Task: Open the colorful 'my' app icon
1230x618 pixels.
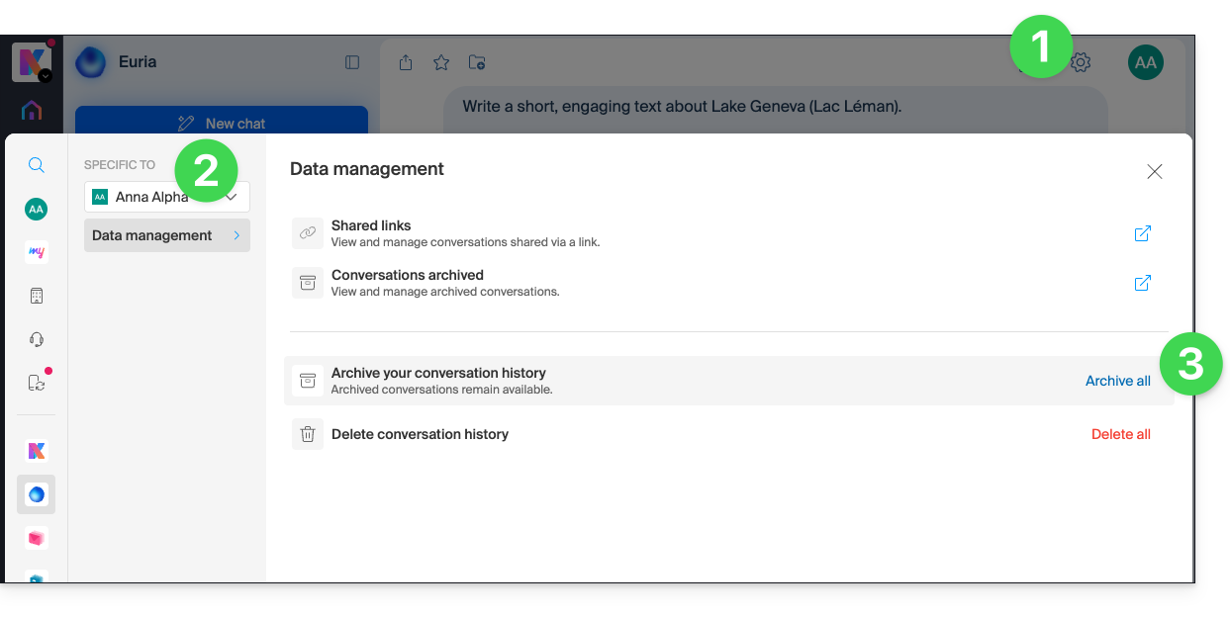Action: [36, 252]
